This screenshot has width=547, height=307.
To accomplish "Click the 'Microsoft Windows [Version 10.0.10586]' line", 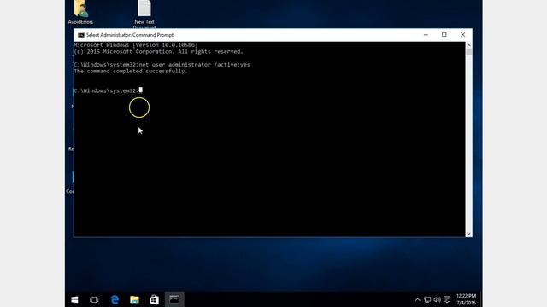I will tap(136, 45).
